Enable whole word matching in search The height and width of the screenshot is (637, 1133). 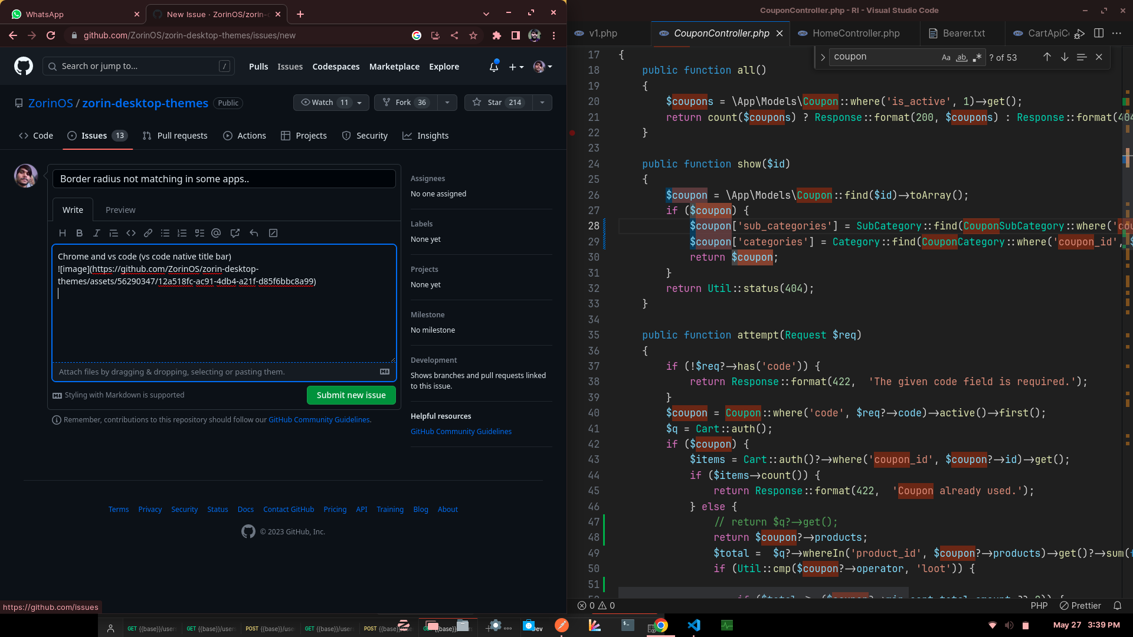coord(961,57)
